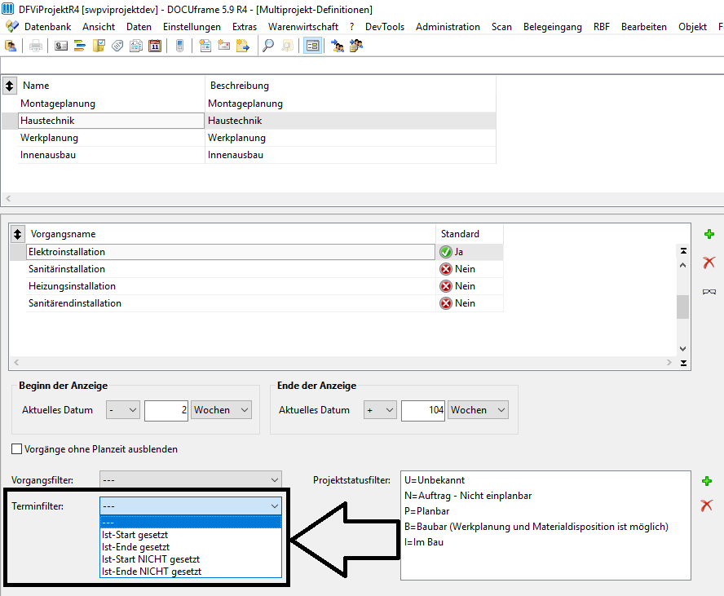Image resolution: width=724 pixels, height=596 pixels.
Task: Click the vertical scrollbar thumb in Vorgangsname list
Action: tap(683, 307)
